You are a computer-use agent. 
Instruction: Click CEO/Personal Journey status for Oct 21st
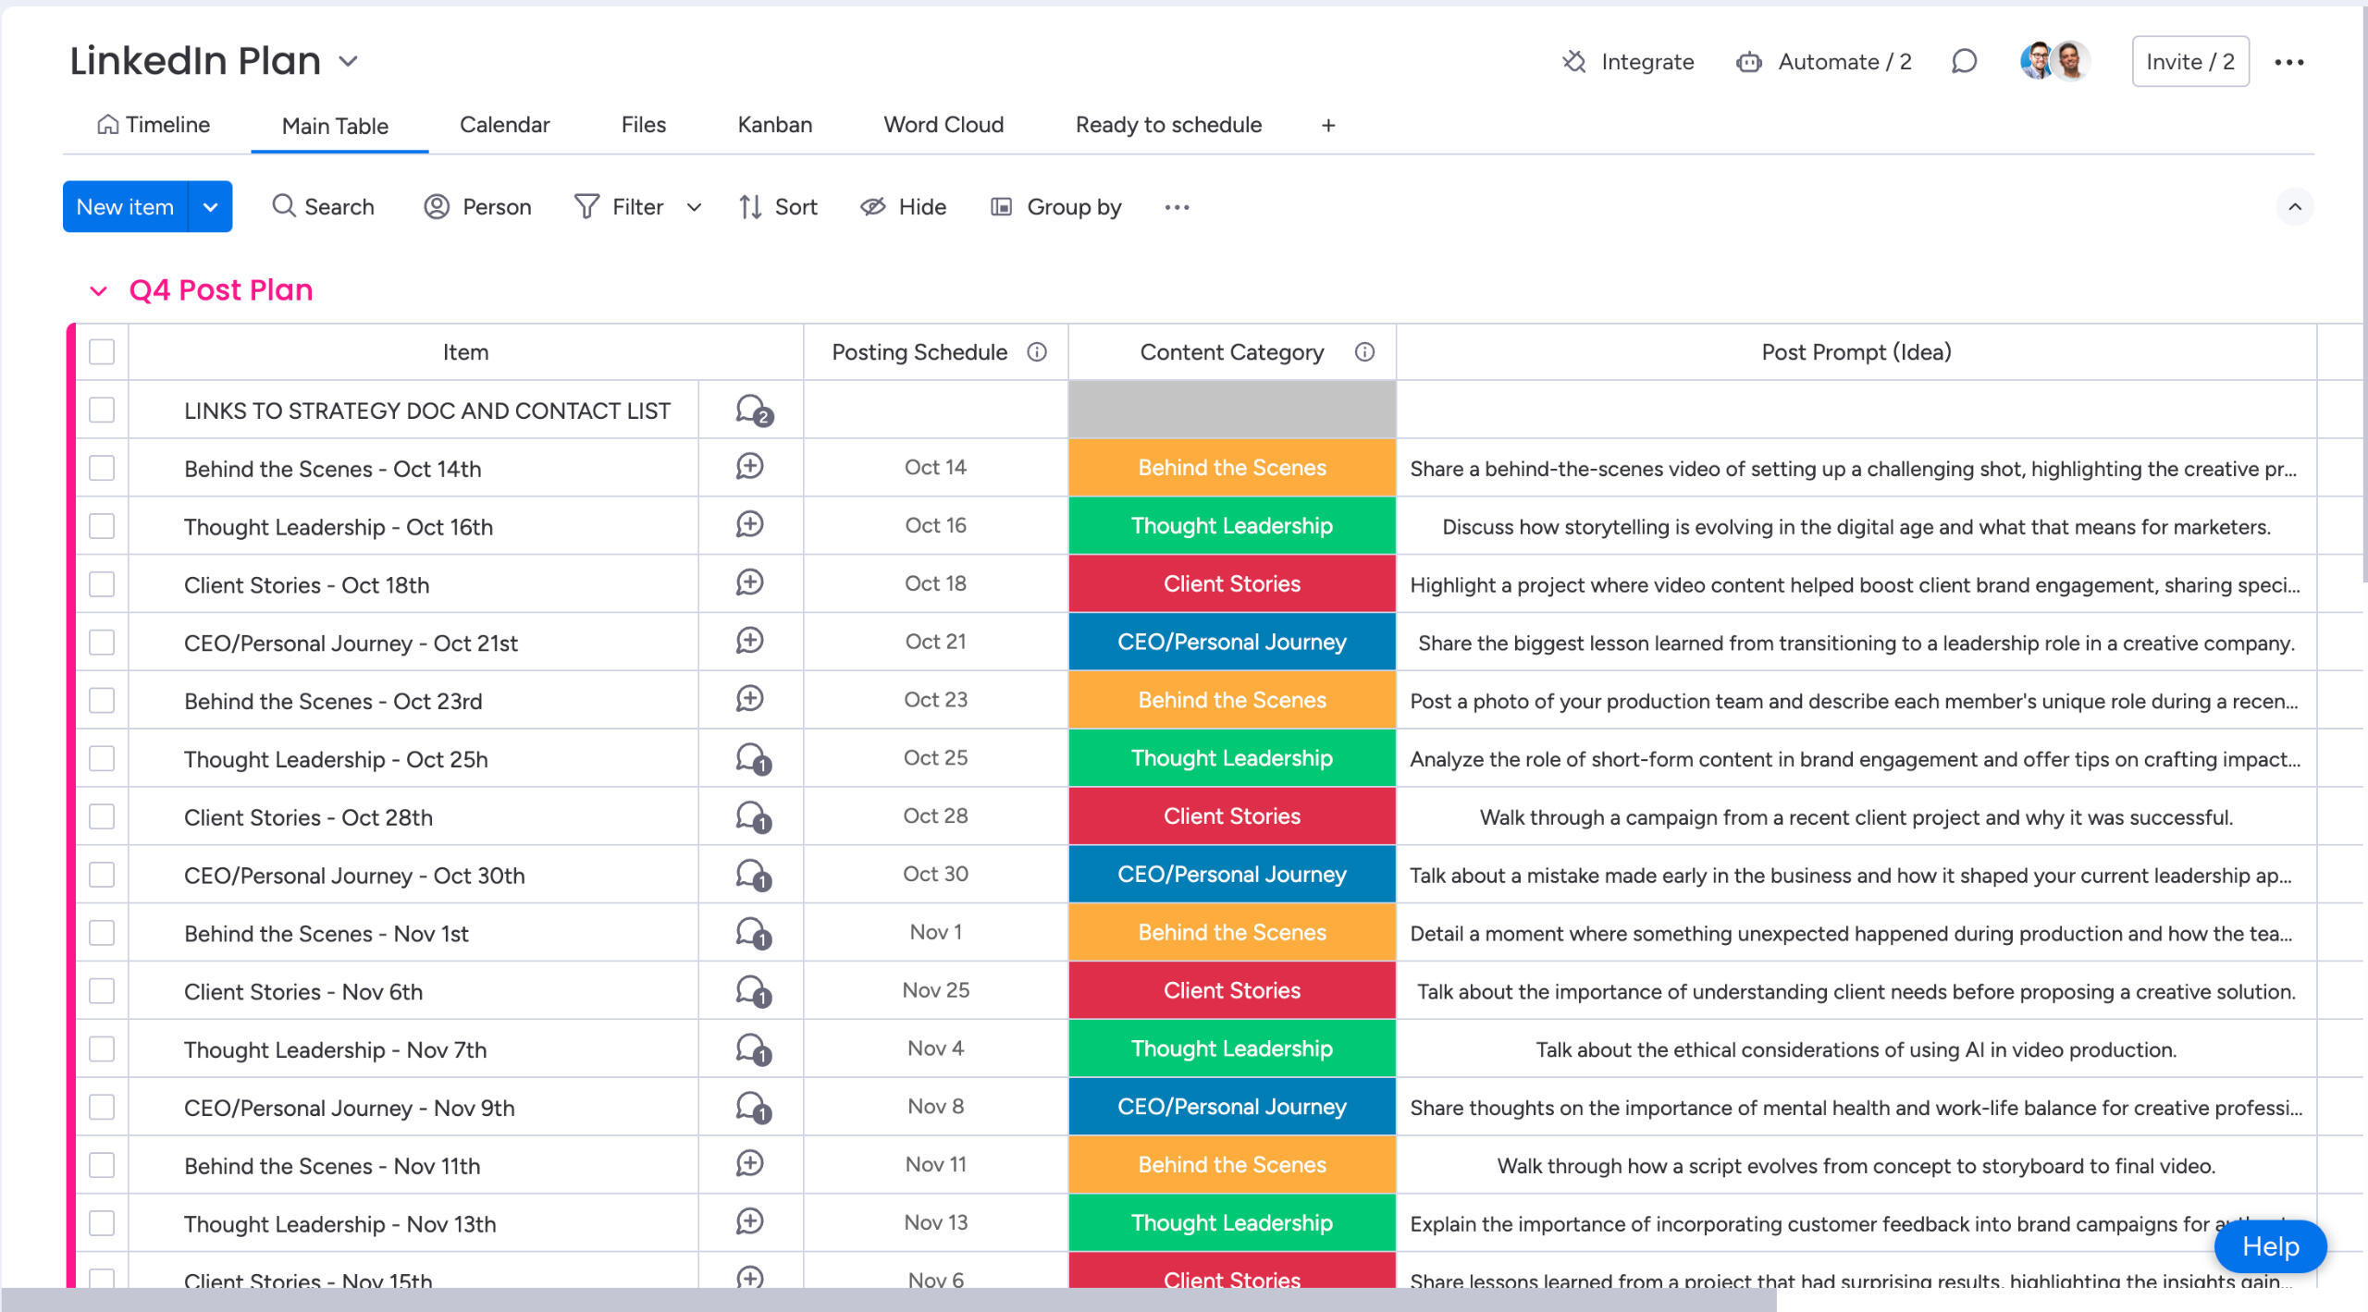pos(1231,642)
